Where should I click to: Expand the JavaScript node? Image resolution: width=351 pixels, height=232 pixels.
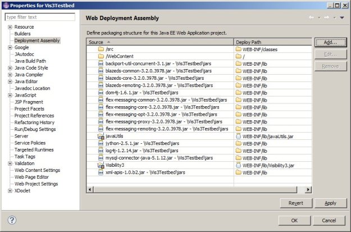[x=10, y=95]
